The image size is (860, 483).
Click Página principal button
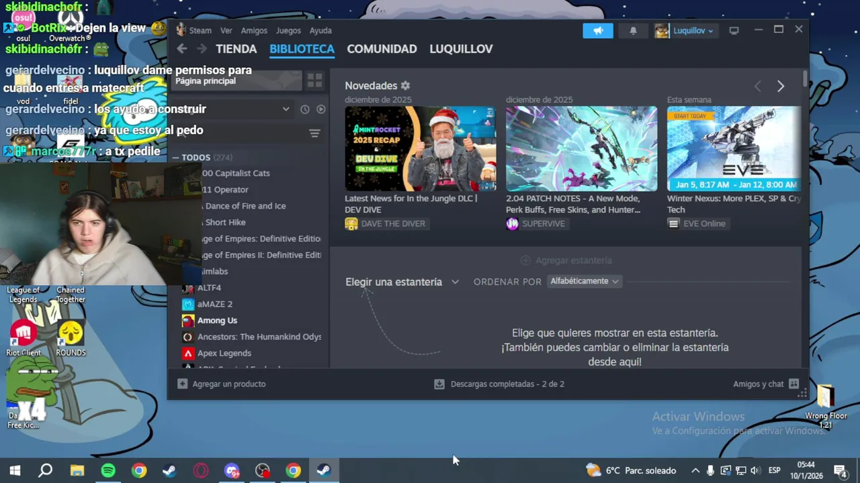pos(236,81)
